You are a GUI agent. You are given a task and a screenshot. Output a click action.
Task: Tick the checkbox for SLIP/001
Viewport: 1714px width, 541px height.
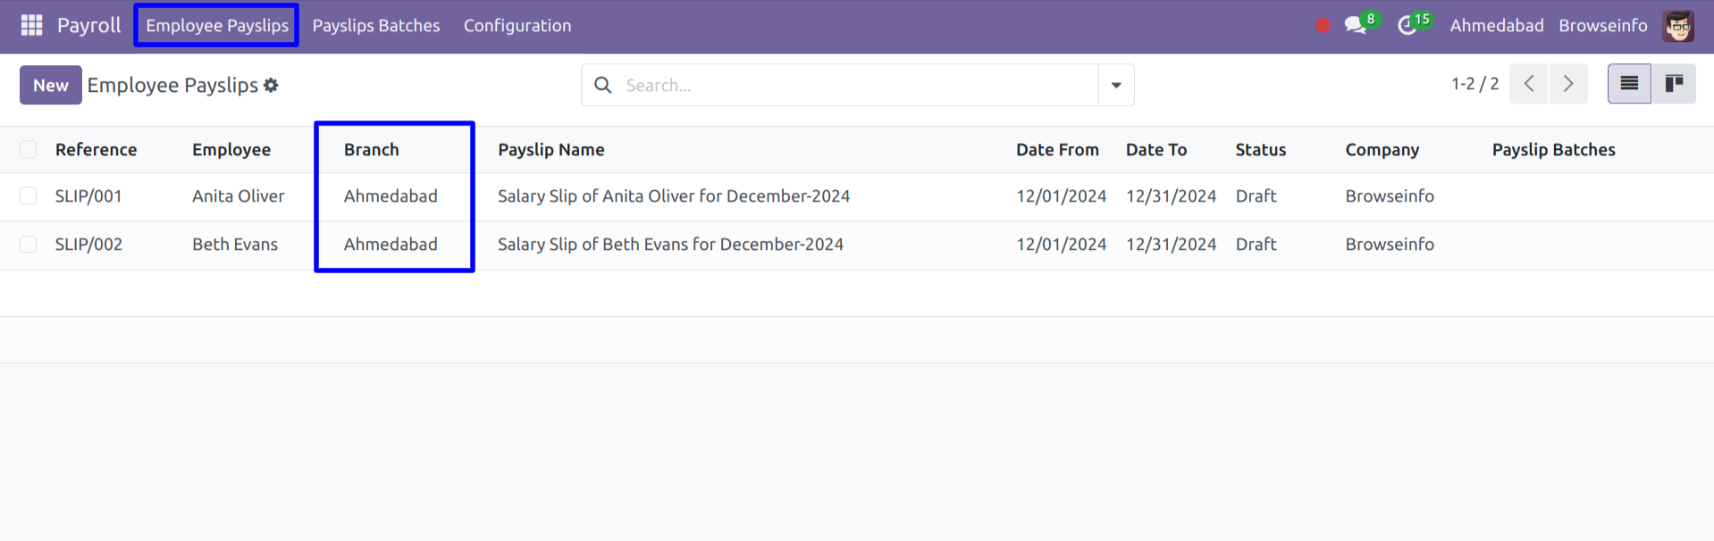tap(29, 196)
